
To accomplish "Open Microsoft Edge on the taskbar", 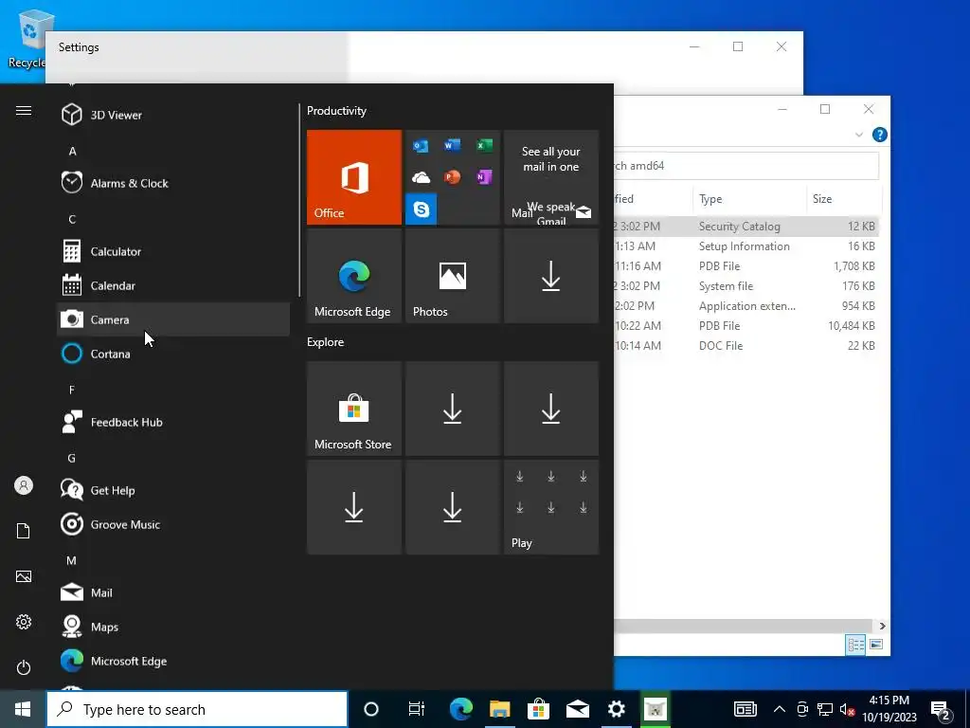I will (461, 709).
